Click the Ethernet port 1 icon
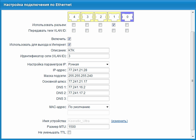Image resolution: width=196 pixels, height=140 pixels. 114,17
